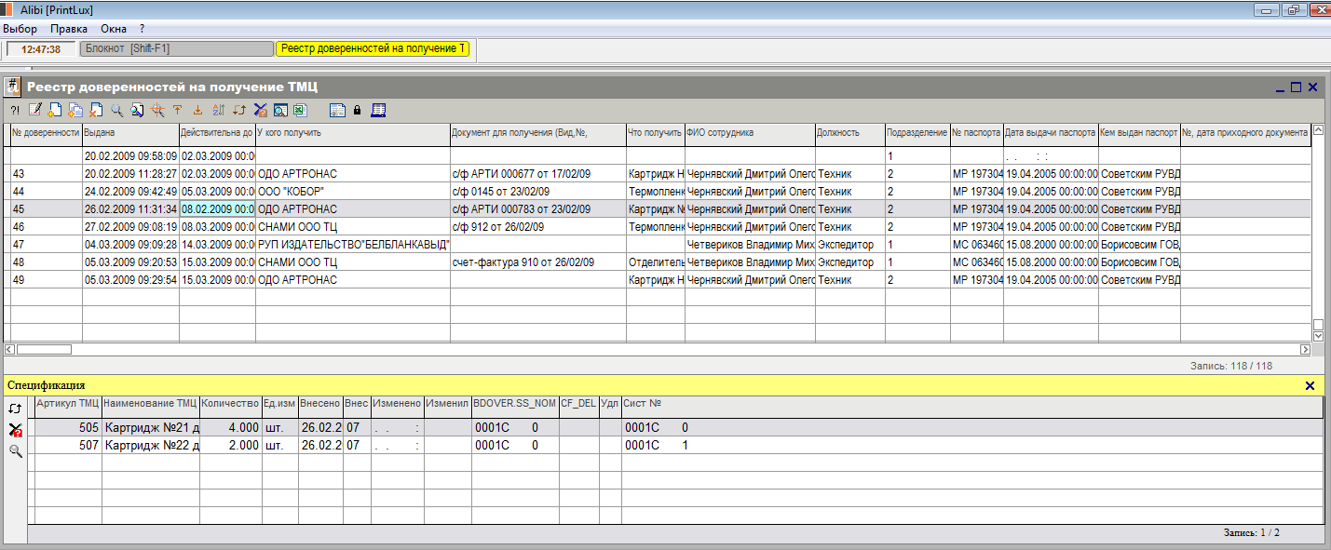Viewport: 1331px width, 550px height.
Task: Select specification row with артикул 507
Action: pyautogui.click(x=675, y=446)
